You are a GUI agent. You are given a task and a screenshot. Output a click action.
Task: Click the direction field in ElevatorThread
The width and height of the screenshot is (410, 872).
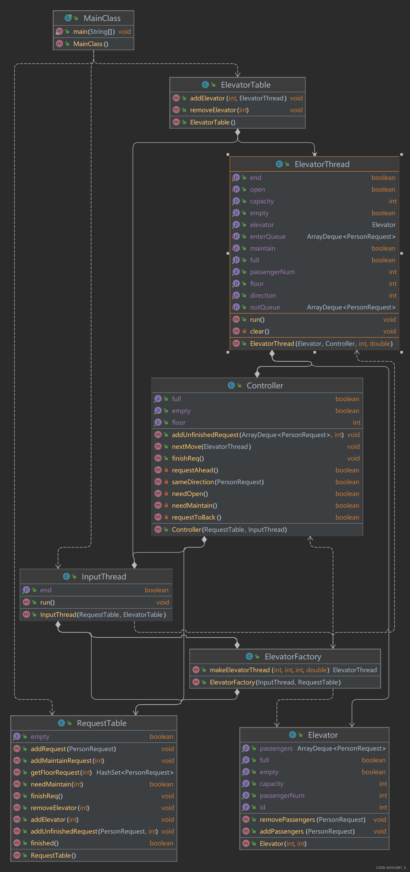click(314, 296)
